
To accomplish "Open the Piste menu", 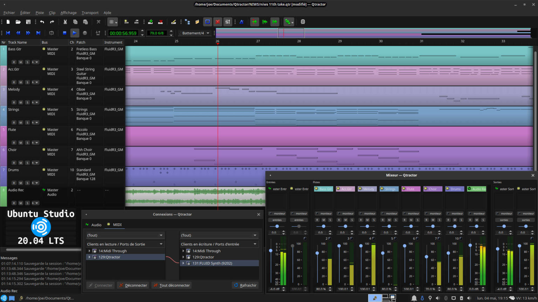I will click(40, 13).
